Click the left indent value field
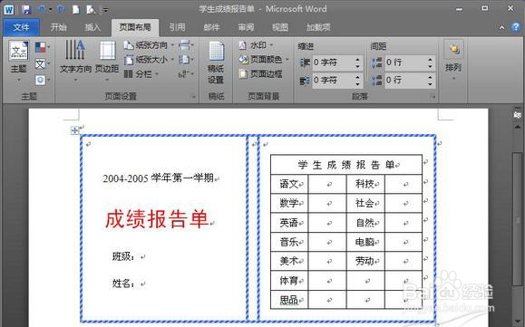This screenshot has width=525, height=327. point(333,63)
